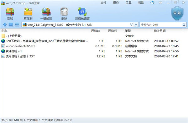Click the status bar text 压缩率 99.1%
This screenshot has height=123, width=188.
[x=63, y=120]
